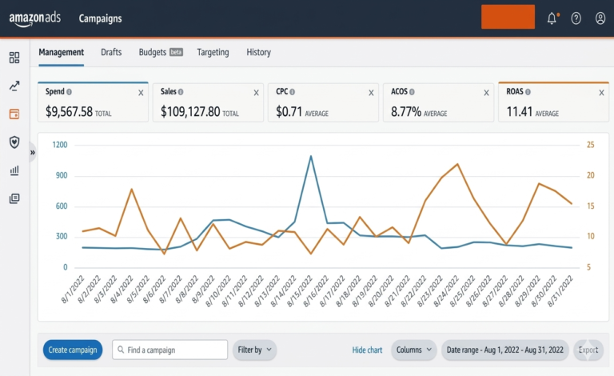Switch to the Targeting tab
The image size is (614, 376).
[x=213, y=52]
